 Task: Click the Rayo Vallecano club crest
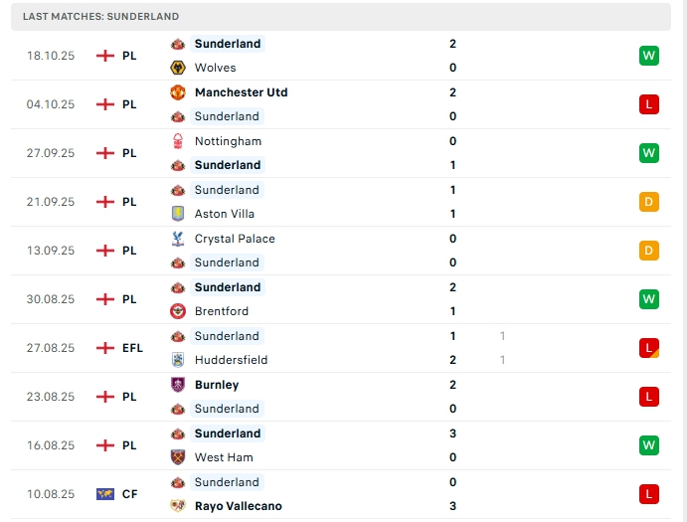click(178, 506)
